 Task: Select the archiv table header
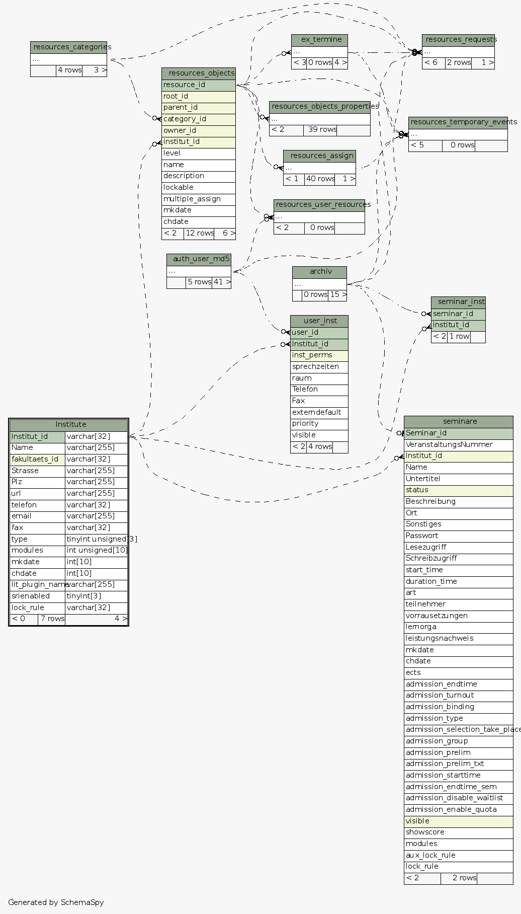(319, 272)
